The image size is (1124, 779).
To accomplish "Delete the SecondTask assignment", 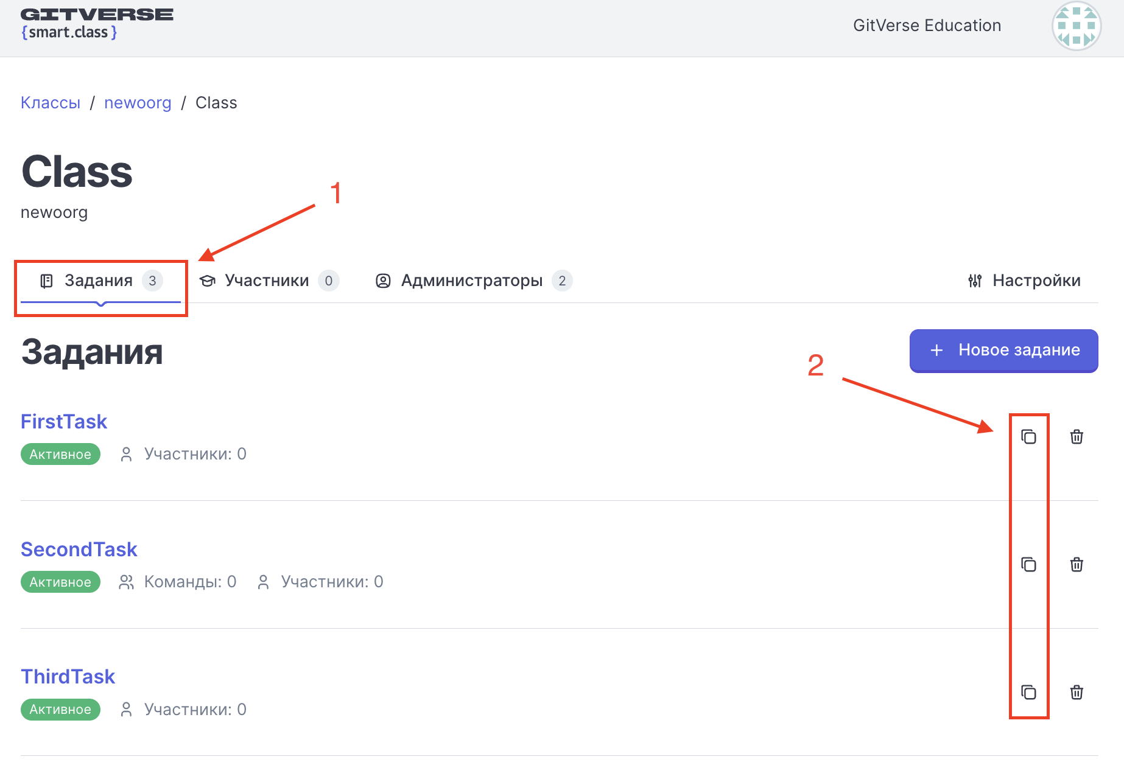I will coord(1077,564).
